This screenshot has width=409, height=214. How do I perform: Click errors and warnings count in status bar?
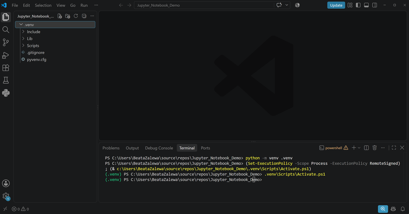(20, 209)
